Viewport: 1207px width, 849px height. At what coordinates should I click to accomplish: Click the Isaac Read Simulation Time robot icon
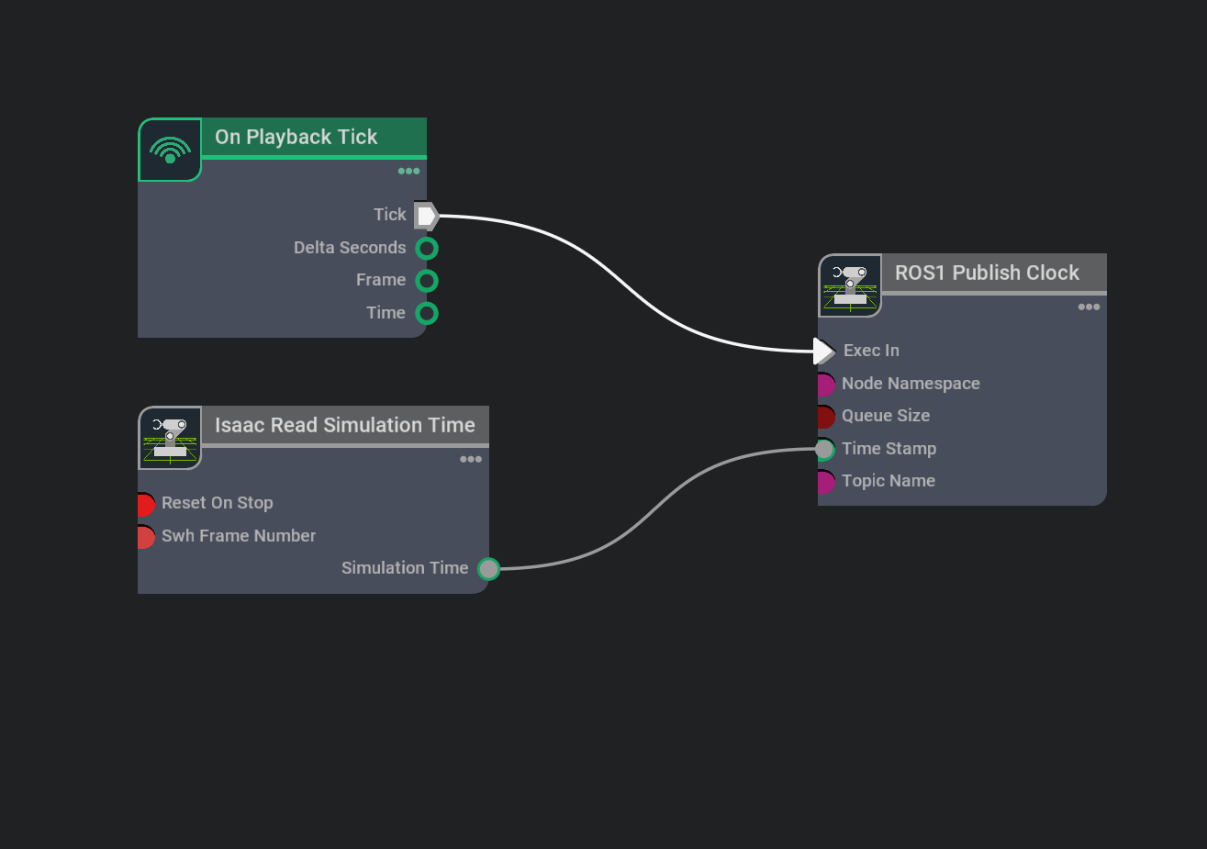(170, 438)
